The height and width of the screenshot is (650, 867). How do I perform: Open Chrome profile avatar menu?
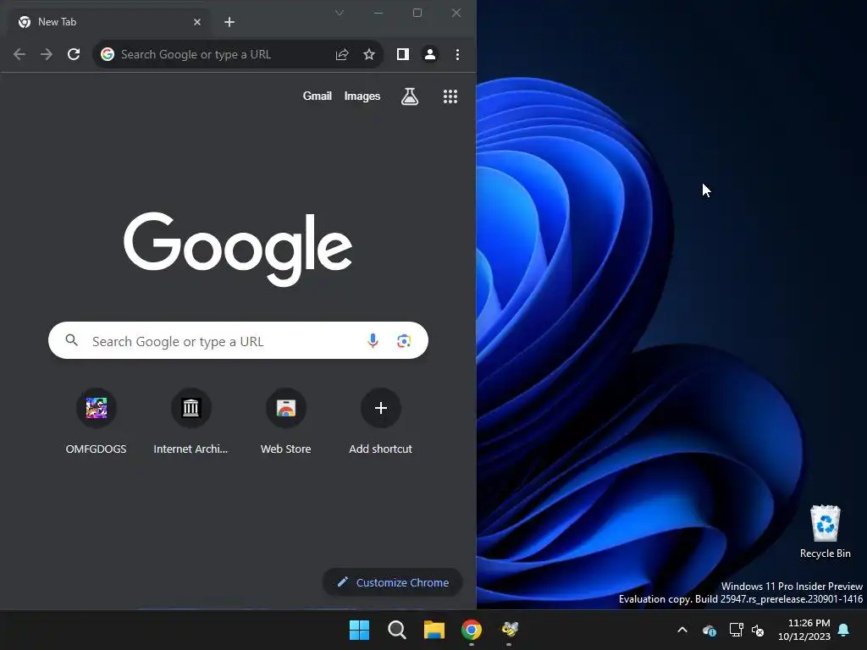click(x=429, y=54)
